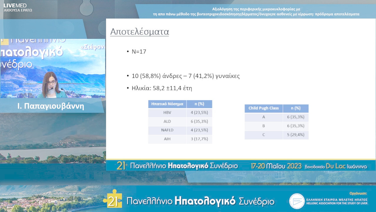The width and height of the screenshot is (376, 212).
Task: Click the NAFLD row label
Action: click(167, 130)
